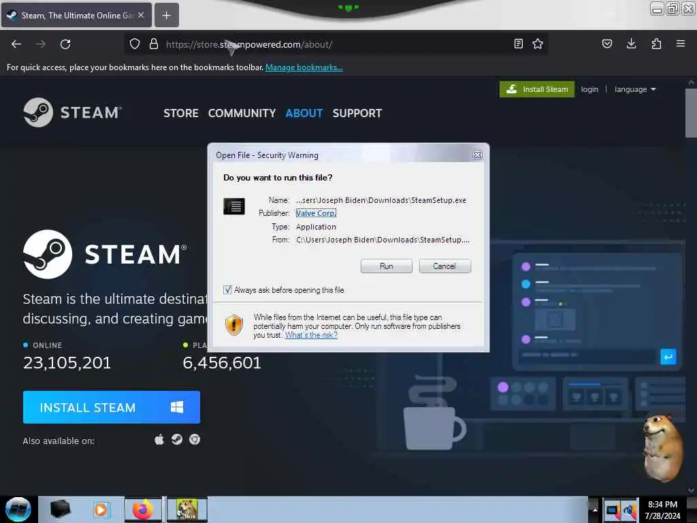This screenshot has height=523, width=697.
Task: Click the Firefox taskbar icon
Action: tap(143, 509)
